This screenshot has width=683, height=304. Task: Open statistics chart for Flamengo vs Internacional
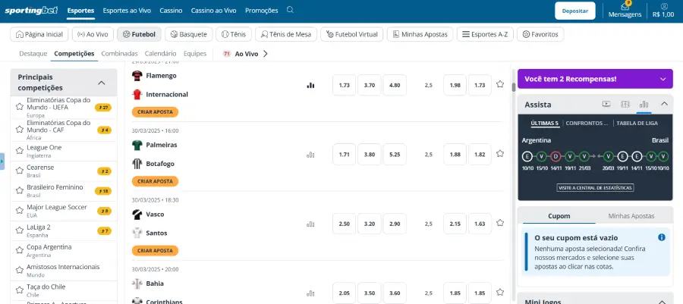coord(310,85)
